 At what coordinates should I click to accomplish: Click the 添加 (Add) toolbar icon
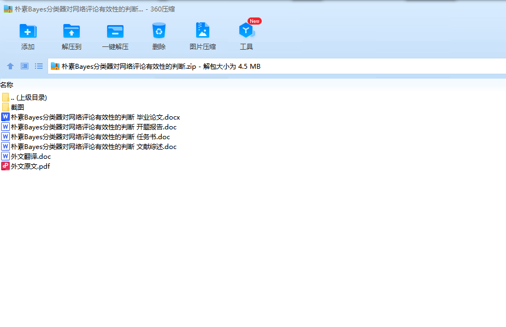coord(28,31)
